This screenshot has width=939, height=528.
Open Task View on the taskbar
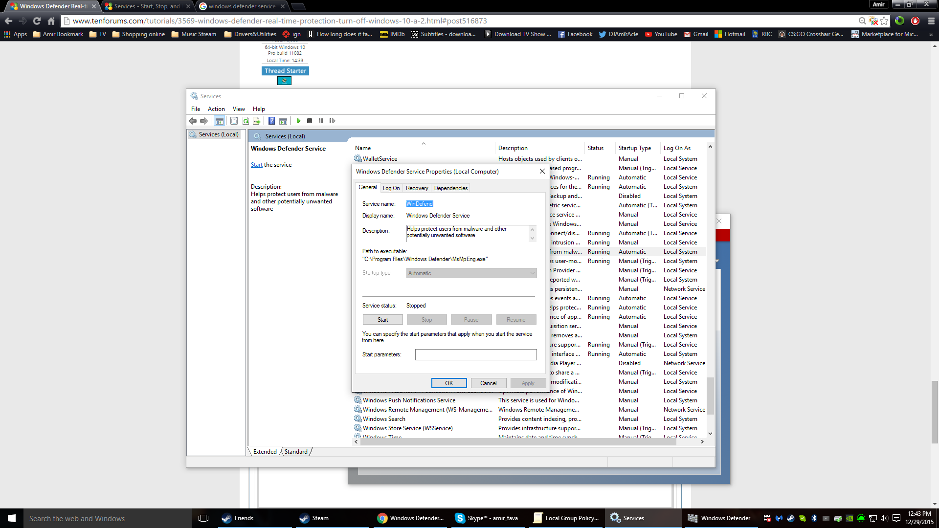203,518
